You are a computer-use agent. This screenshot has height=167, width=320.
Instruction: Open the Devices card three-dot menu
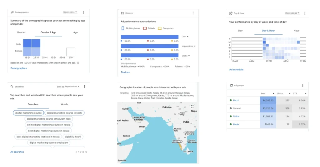[x=193, y=13]
